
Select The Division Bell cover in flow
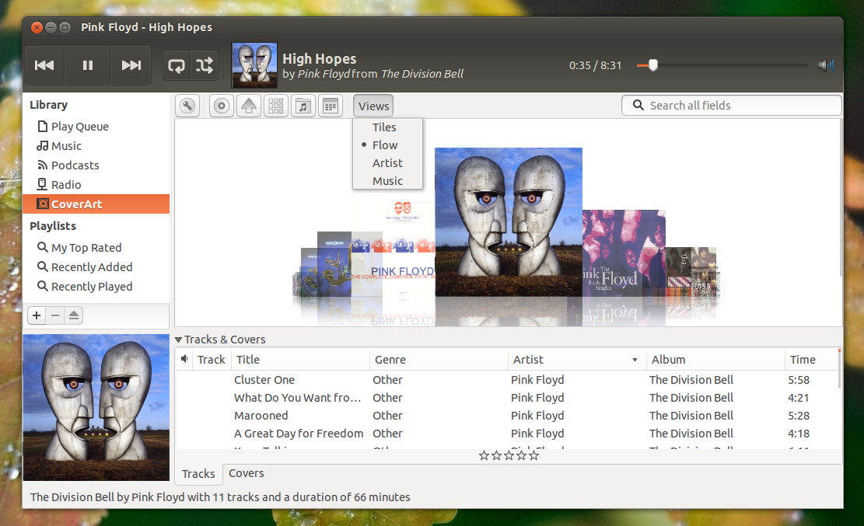coord(508,222)
